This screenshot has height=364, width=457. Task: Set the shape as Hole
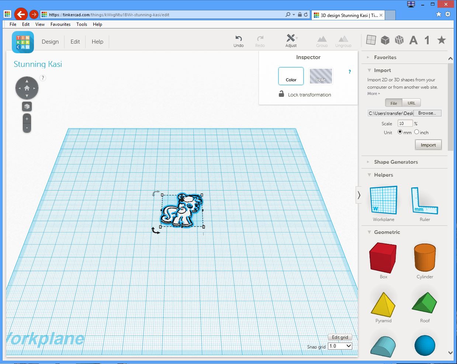(x=321, y=76)
